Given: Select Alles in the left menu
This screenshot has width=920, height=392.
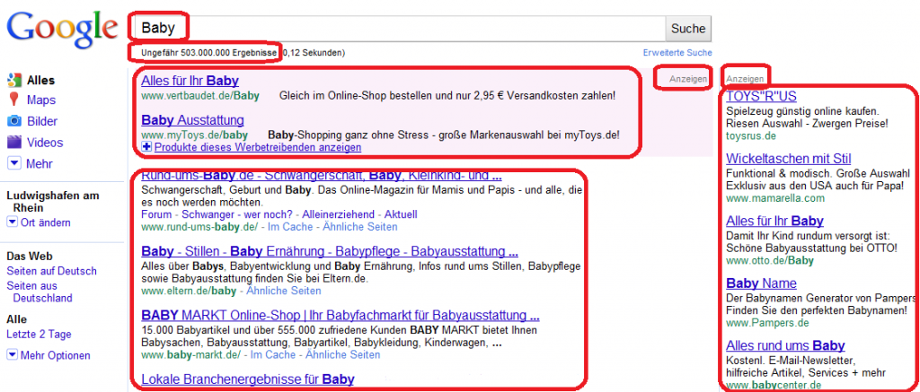Looking at the screenshot, I should [40, 80].
